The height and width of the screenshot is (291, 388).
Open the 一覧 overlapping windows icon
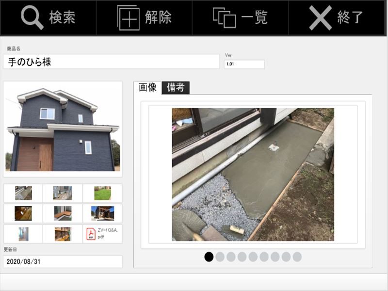point(224,18)
